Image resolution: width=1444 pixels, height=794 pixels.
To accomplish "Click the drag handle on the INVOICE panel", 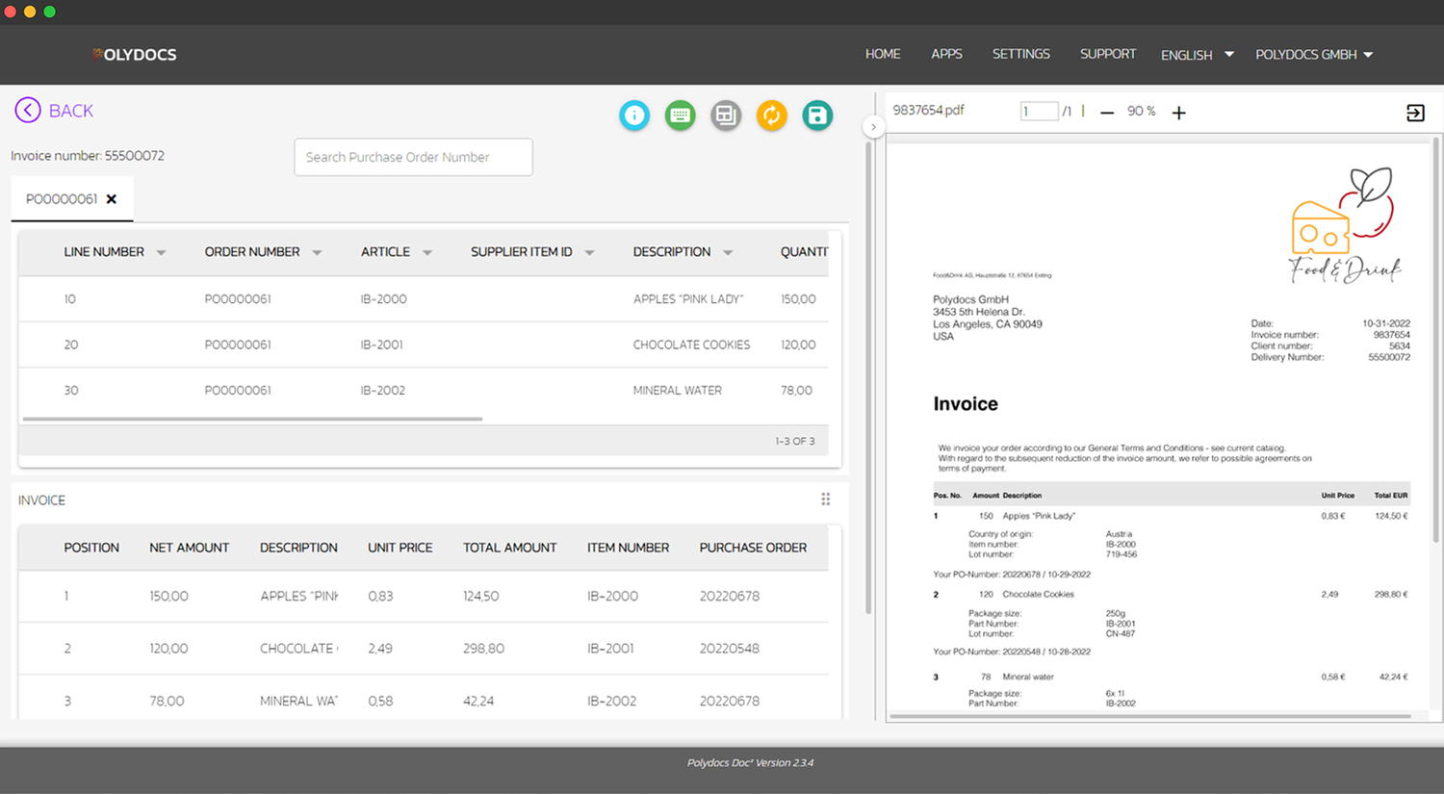I will pyautogui.click(x=825, y=499).
